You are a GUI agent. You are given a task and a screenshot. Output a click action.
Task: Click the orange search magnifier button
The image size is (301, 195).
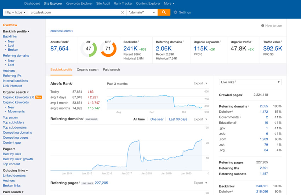tap(164, 12)
